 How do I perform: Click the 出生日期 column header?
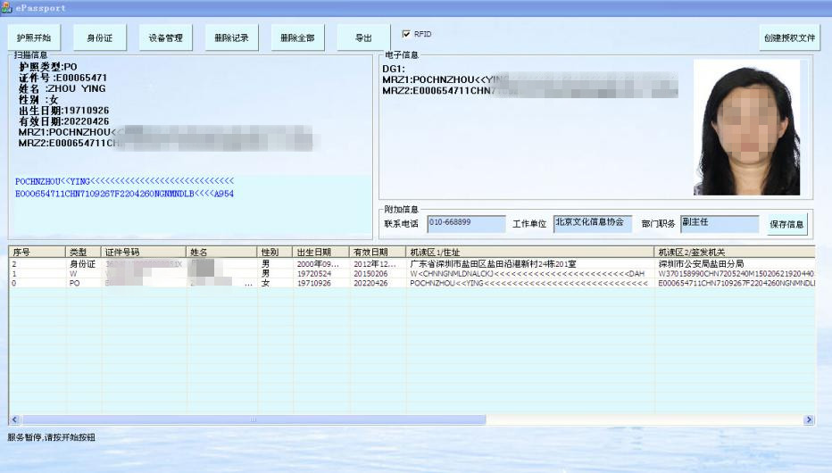click(x=321, y=253)
